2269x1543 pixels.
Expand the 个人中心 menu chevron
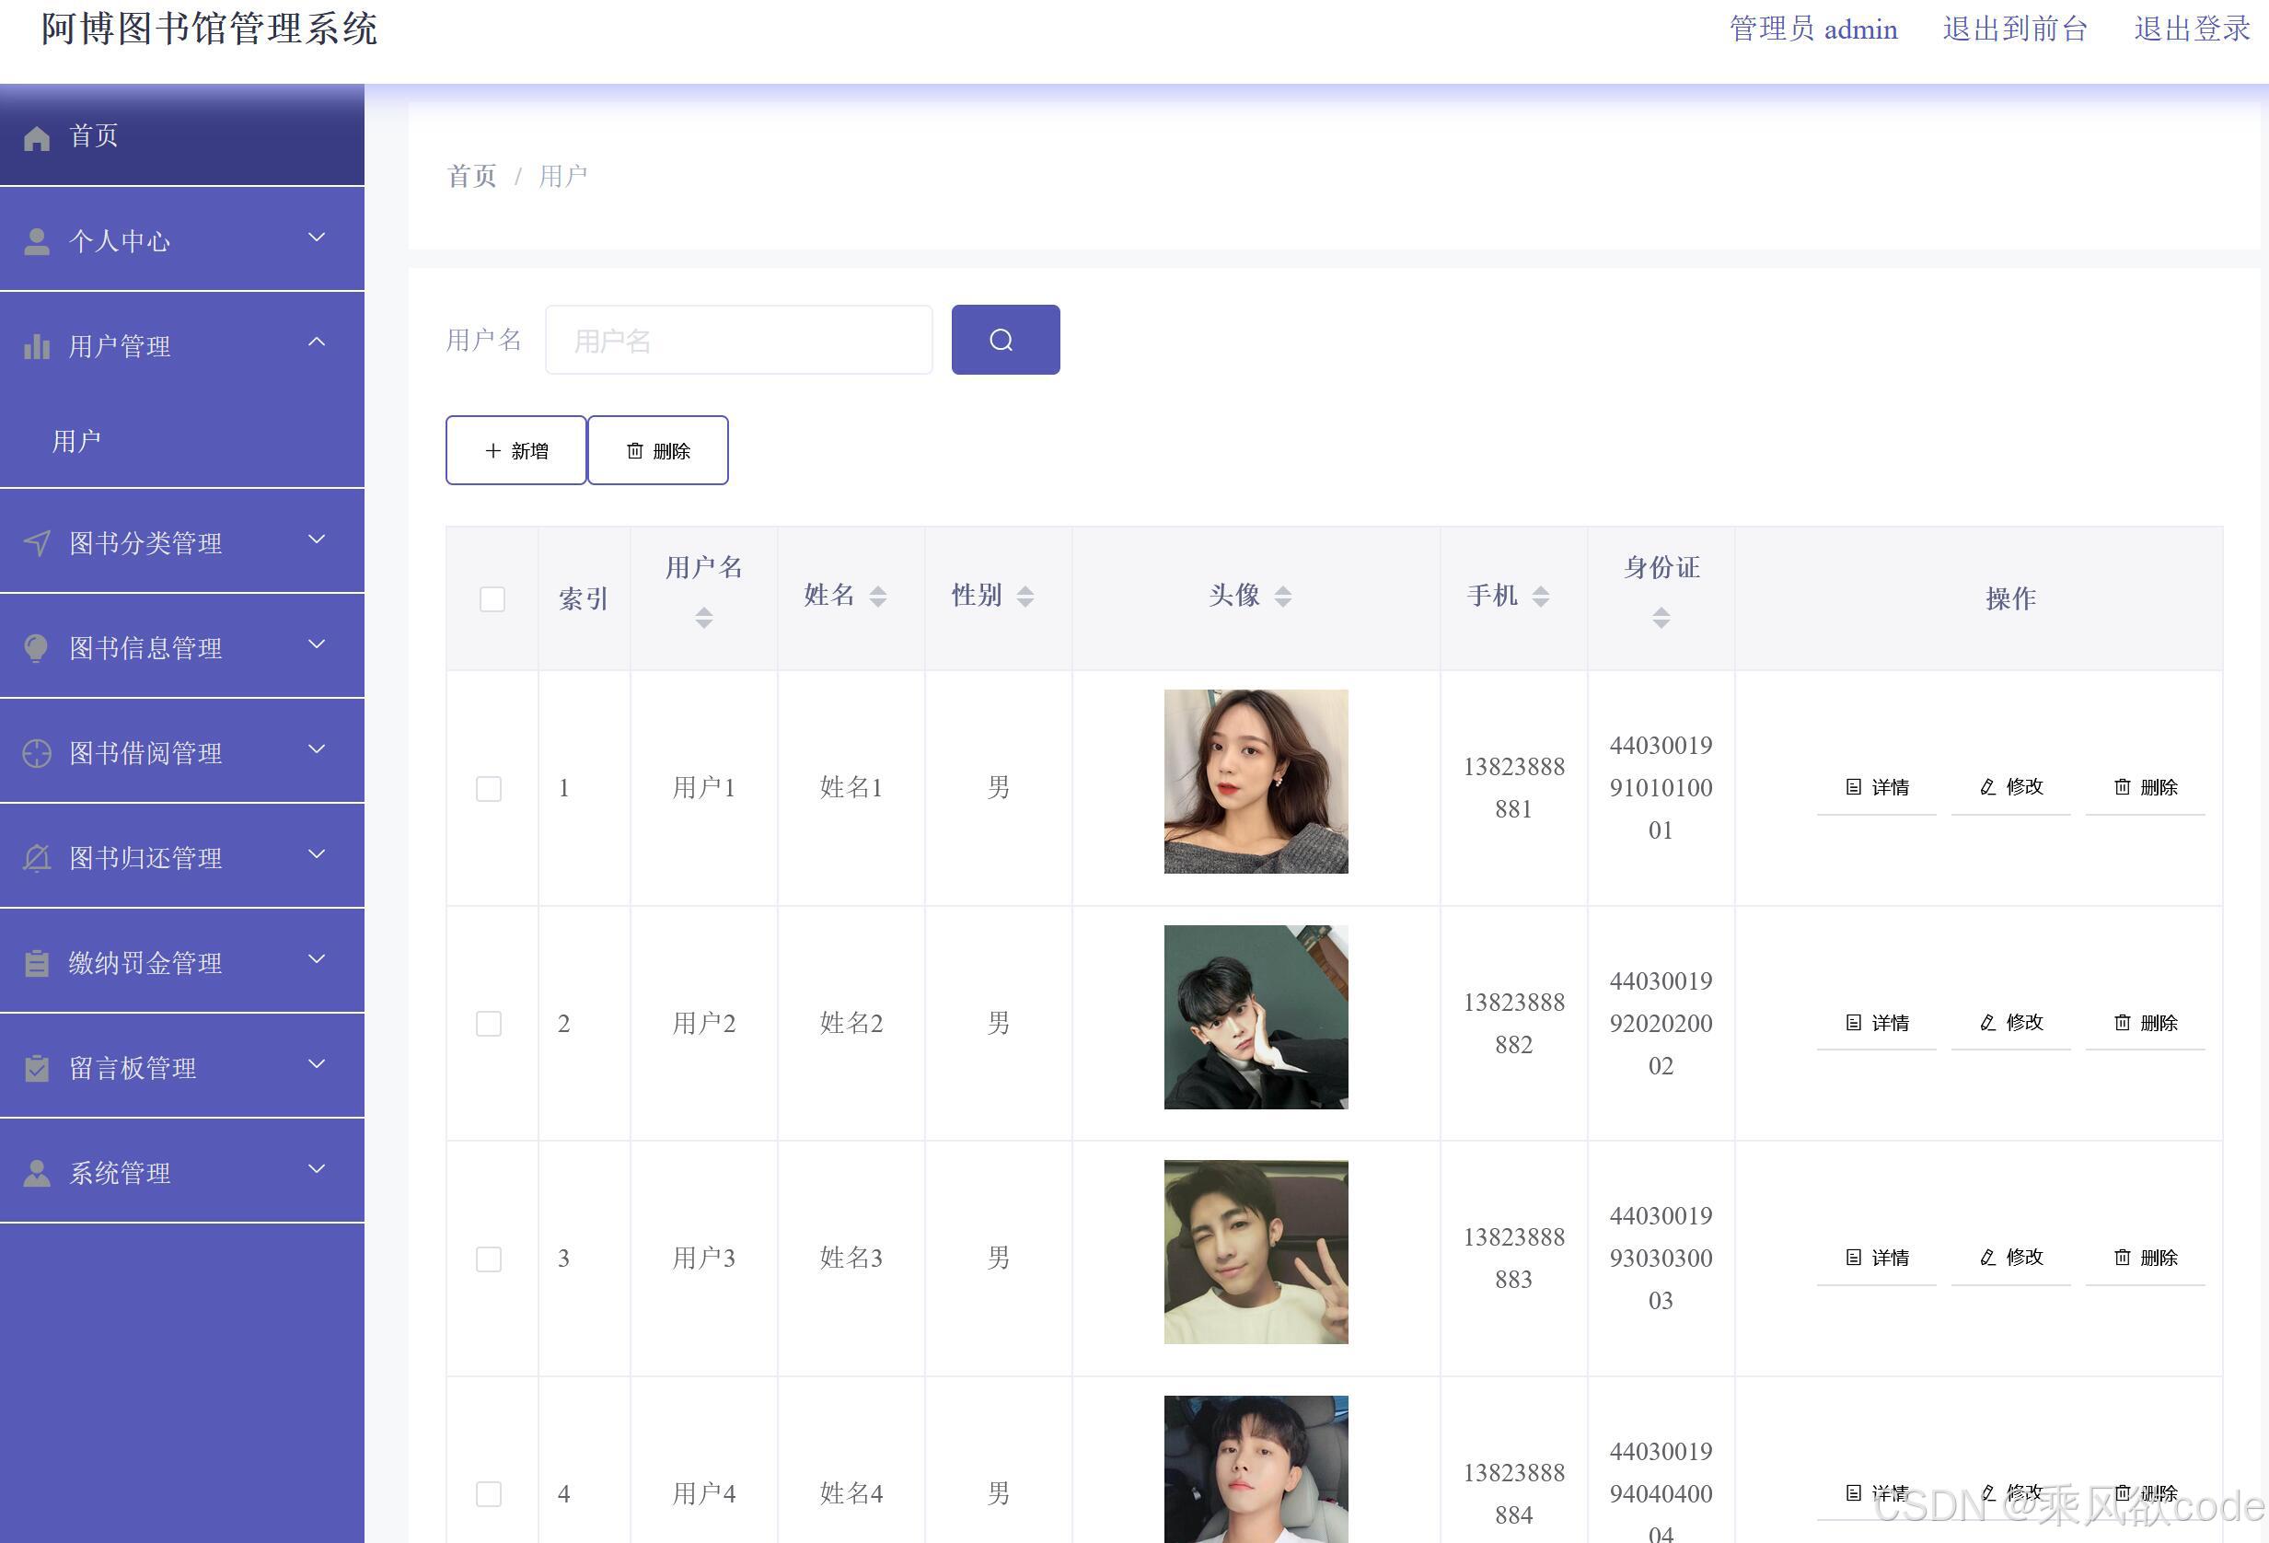[317, 238]
